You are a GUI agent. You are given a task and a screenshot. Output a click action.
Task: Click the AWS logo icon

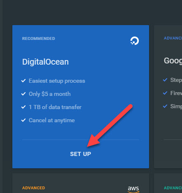133,189
